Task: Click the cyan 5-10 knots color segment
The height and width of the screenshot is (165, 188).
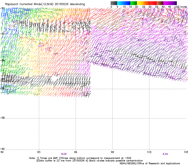Action: (120, 3)
